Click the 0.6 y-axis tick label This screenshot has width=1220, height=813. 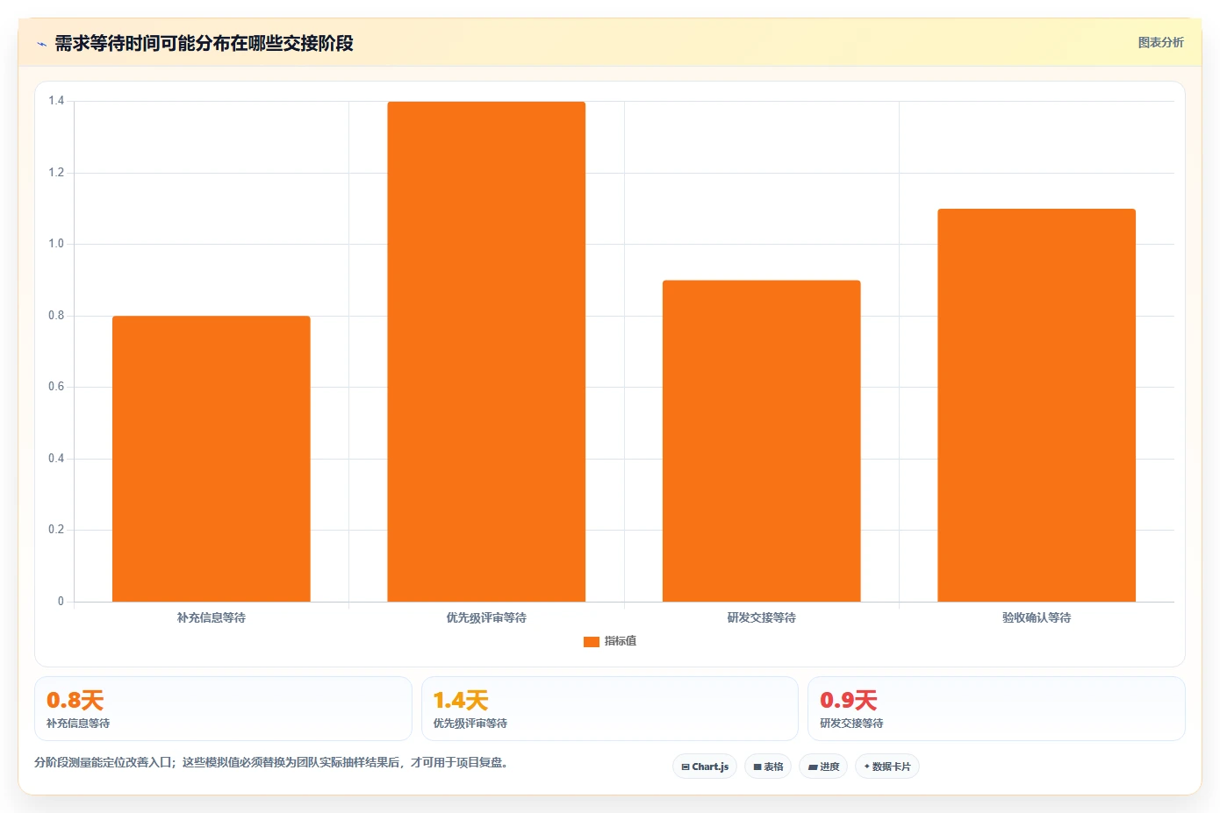tap(56, 387)
